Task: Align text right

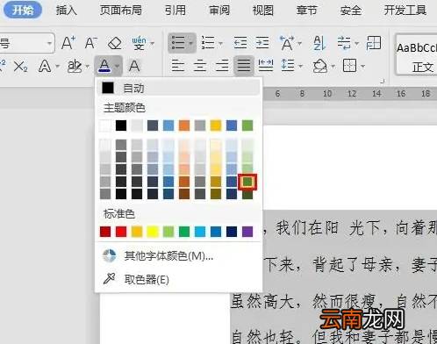Action: click(222, 66)
